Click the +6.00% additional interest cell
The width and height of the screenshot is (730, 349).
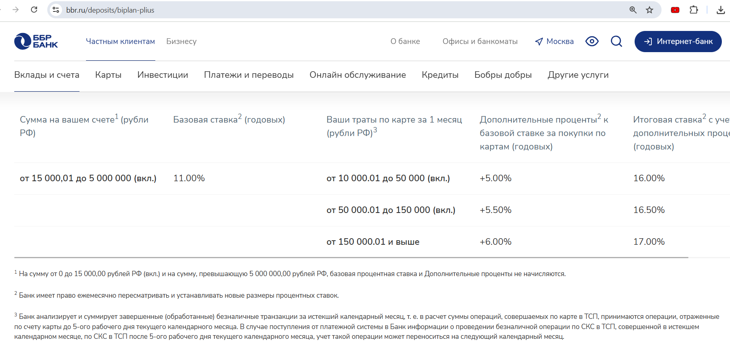point(496,242)
